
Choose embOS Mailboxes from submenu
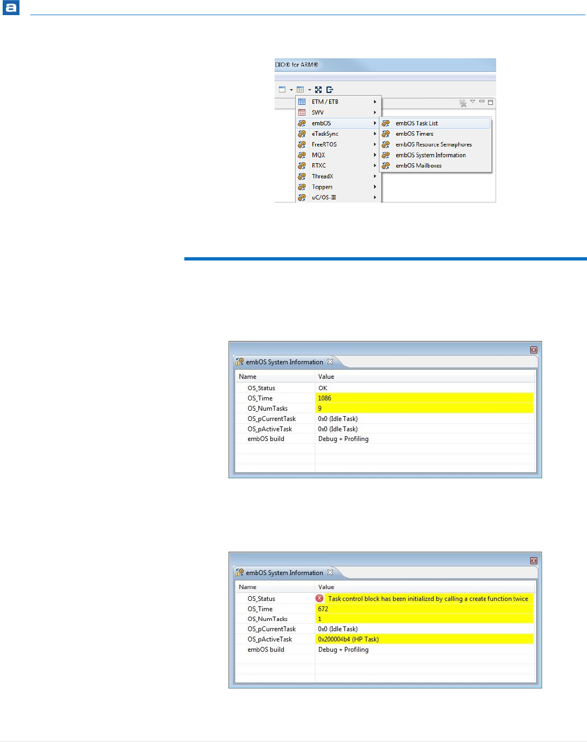[x=436, y=165]
